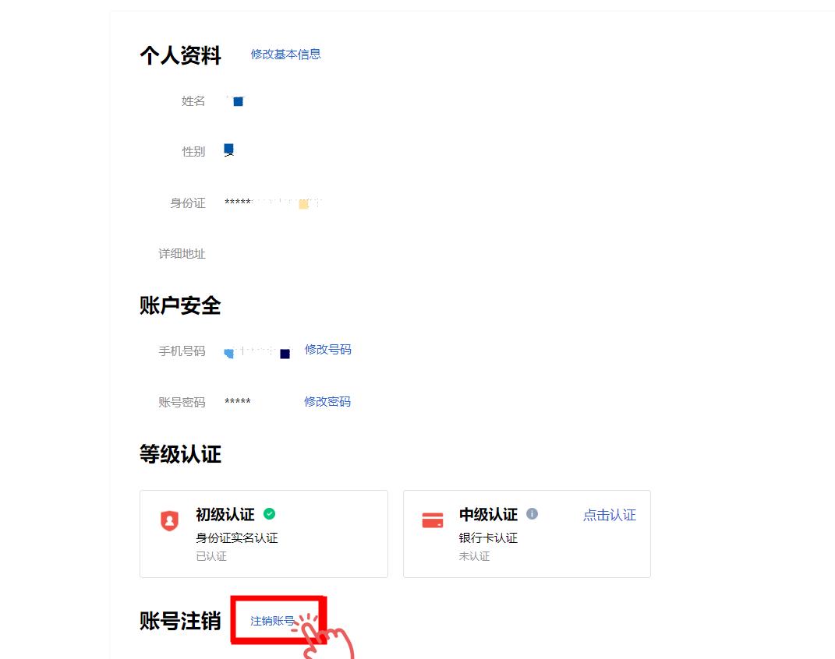Click the 注销账号 link
Viewport: 835px width, 659px height.
(x=273, y=621)
